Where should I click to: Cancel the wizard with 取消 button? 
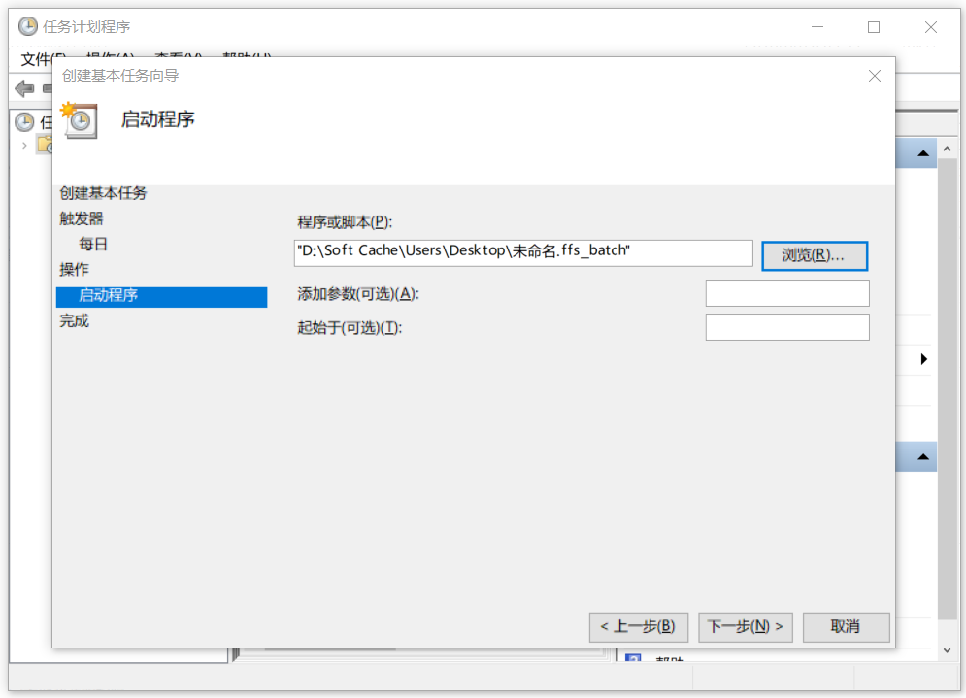pos(846,626)
